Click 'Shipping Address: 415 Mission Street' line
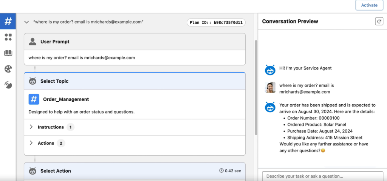 (x=325, y=138)
